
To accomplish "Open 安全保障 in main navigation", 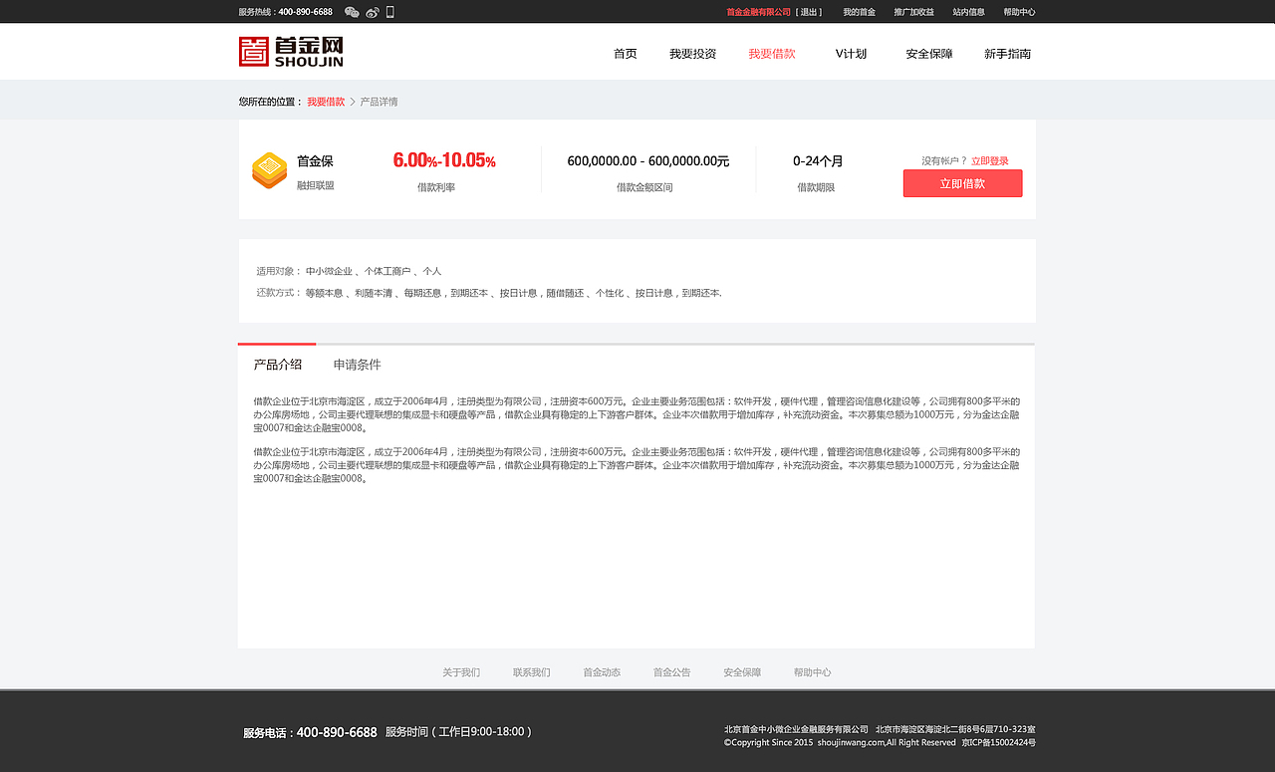I will pyautogui.click(x=929, y=54).
